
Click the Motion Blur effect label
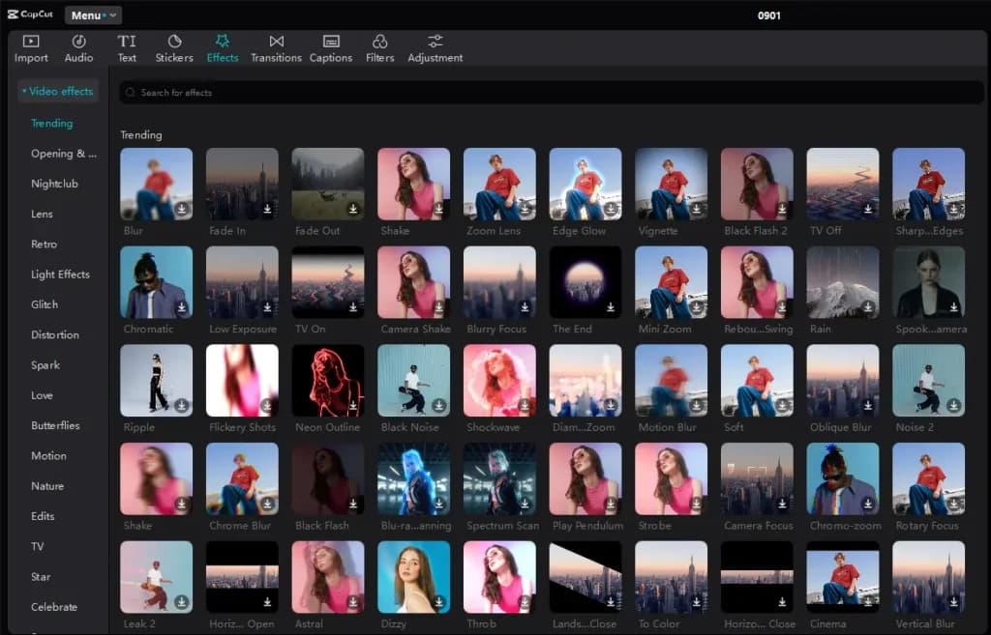pos(668,427)
